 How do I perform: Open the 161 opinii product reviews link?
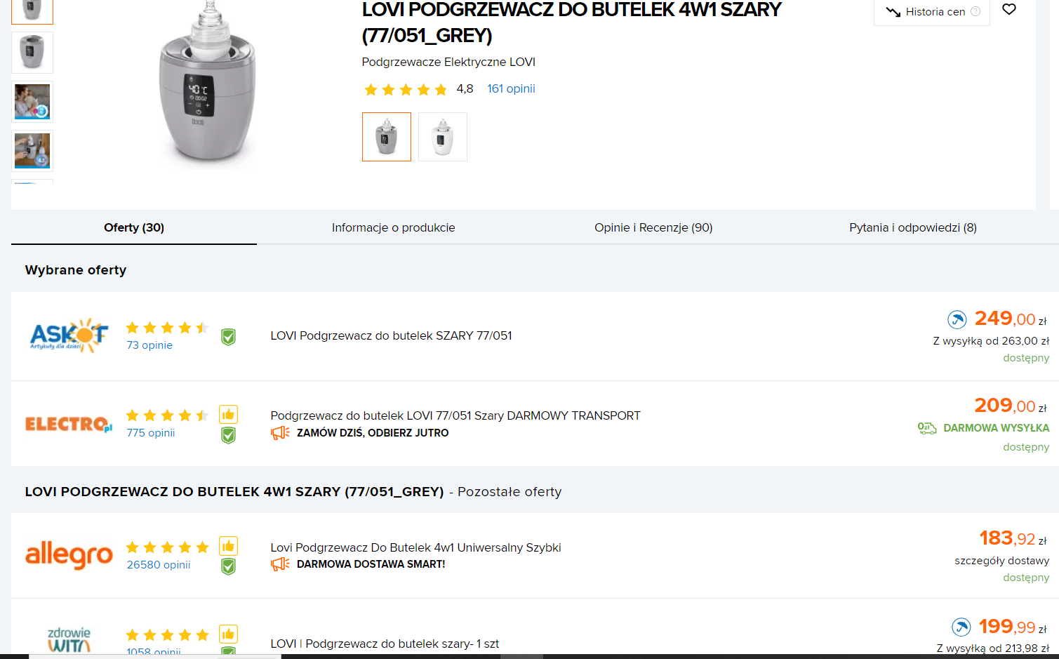[511, 89]
